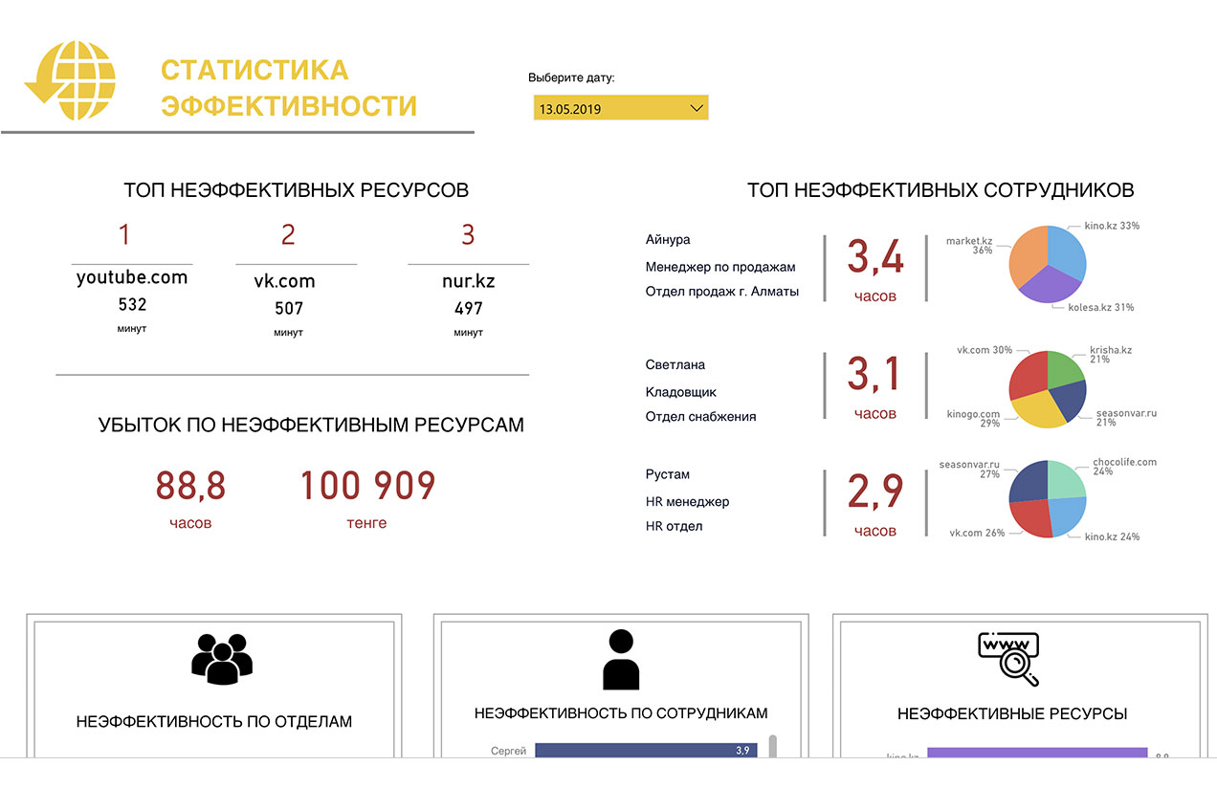
Task: Click the scrollbar in employees chart
Action: tap(773, 747)
